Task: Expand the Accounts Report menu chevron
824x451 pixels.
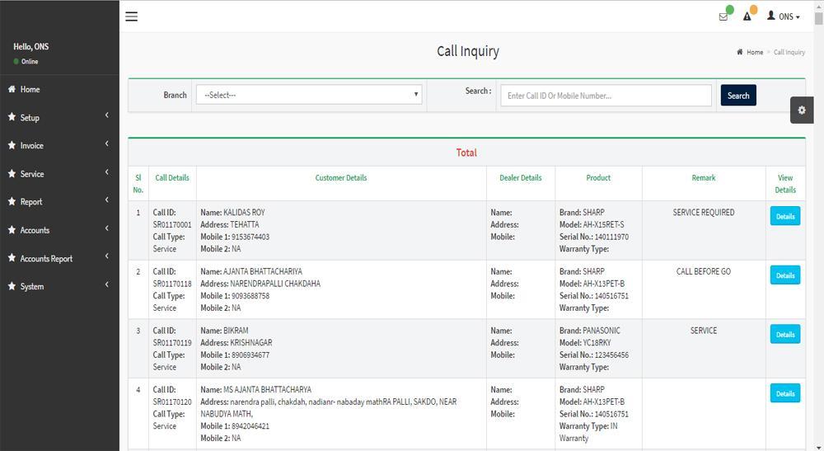Action: coord(106,256)
